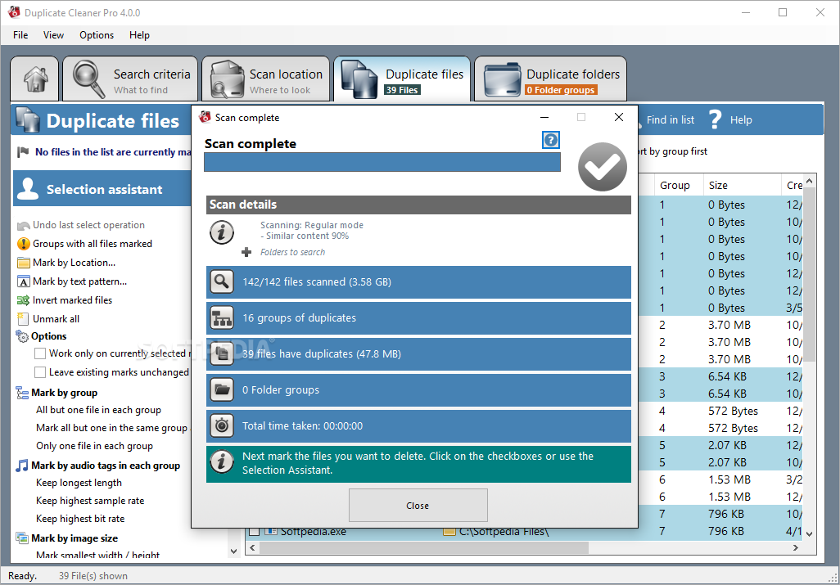Minimize the Scan complete dialog
The image size is (840, 585).
pos(544,117)
